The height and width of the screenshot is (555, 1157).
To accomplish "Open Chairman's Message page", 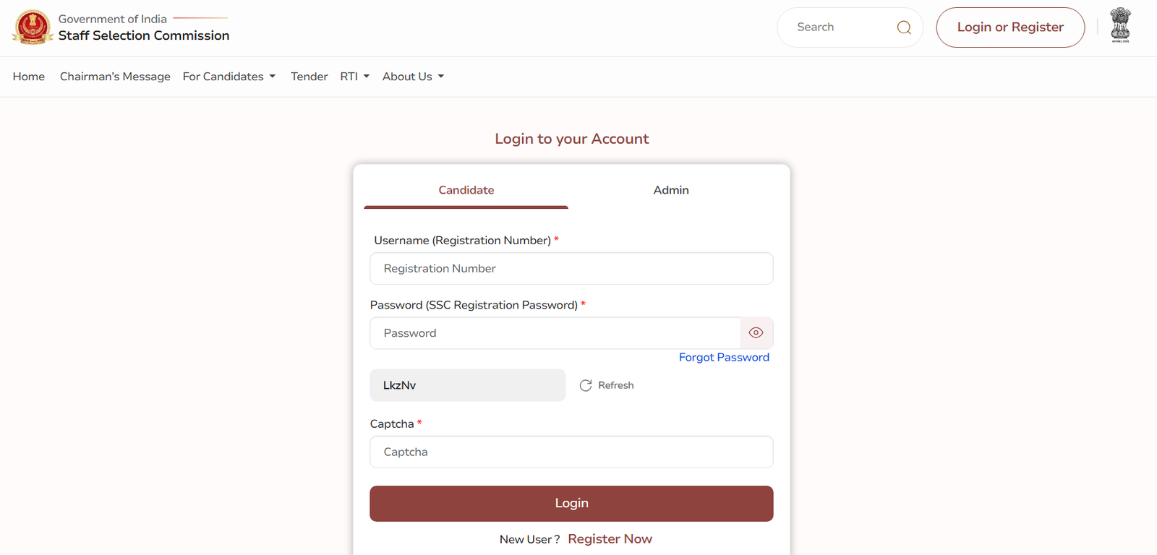I will point(114,76).
